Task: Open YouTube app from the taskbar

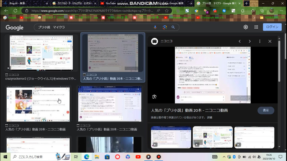Action: coord(138,157)
